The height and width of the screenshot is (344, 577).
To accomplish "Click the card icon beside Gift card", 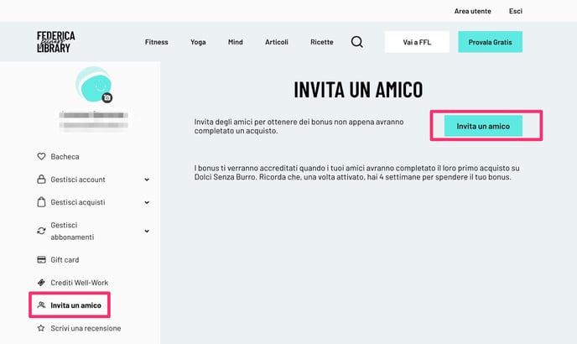I will (41, 260).
